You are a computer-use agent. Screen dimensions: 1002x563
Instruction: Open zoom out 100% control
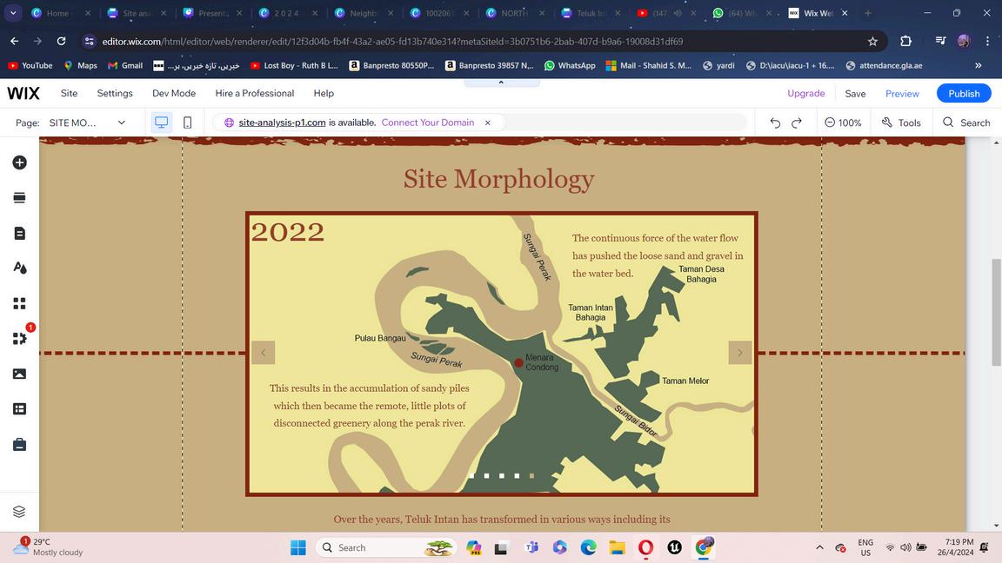[x=843, y=123]
